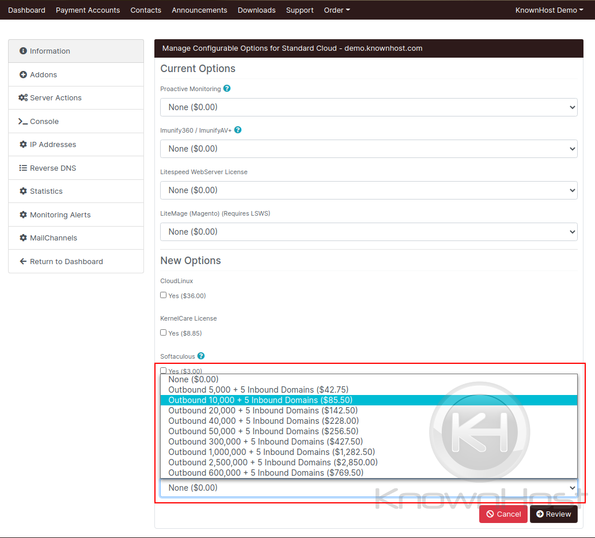Open the Imunify360 / ImunifyAV+ dropdown
The image size is (595, 538).
(369, 149)
